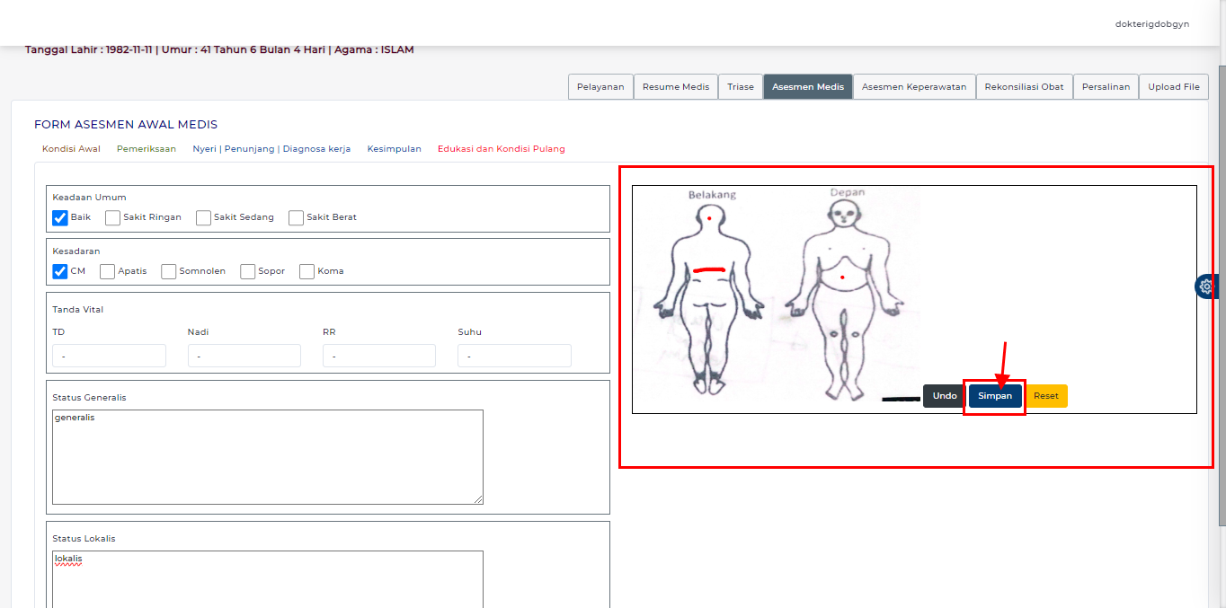Viewport: 1226px width, 608px height.
Task: Click inside the TD vital sign field
Action: pos(109,355)
